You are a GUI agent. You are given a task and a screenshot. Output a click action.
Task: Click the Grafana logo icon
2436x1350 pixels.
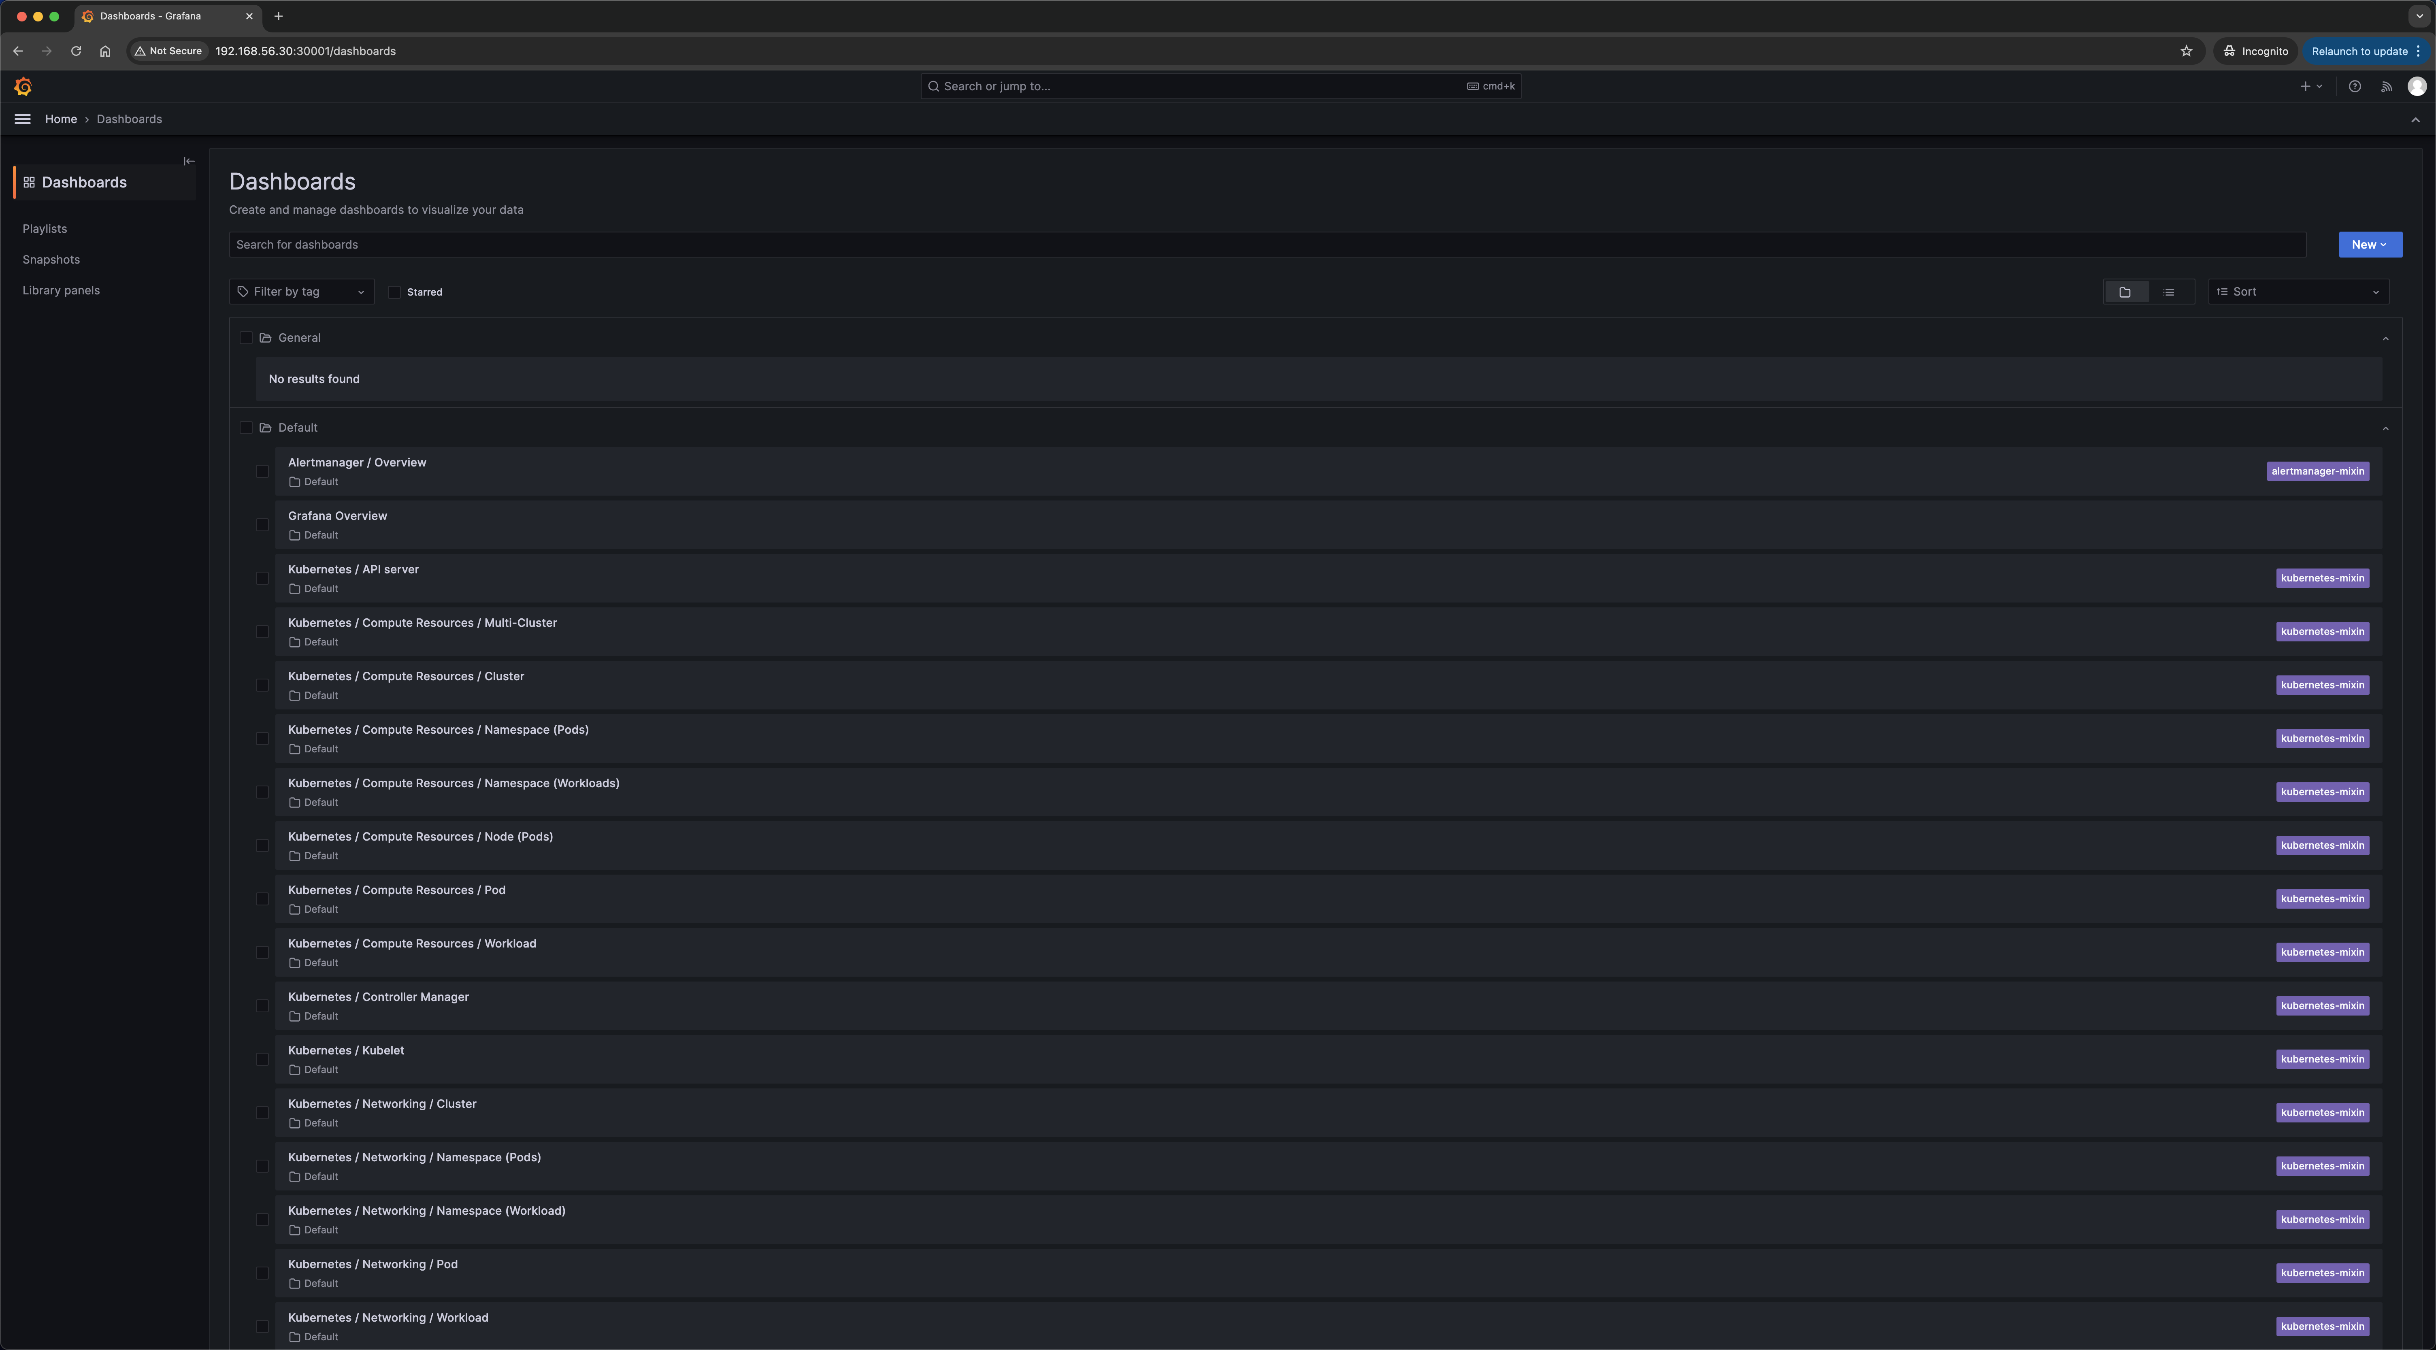23,87
